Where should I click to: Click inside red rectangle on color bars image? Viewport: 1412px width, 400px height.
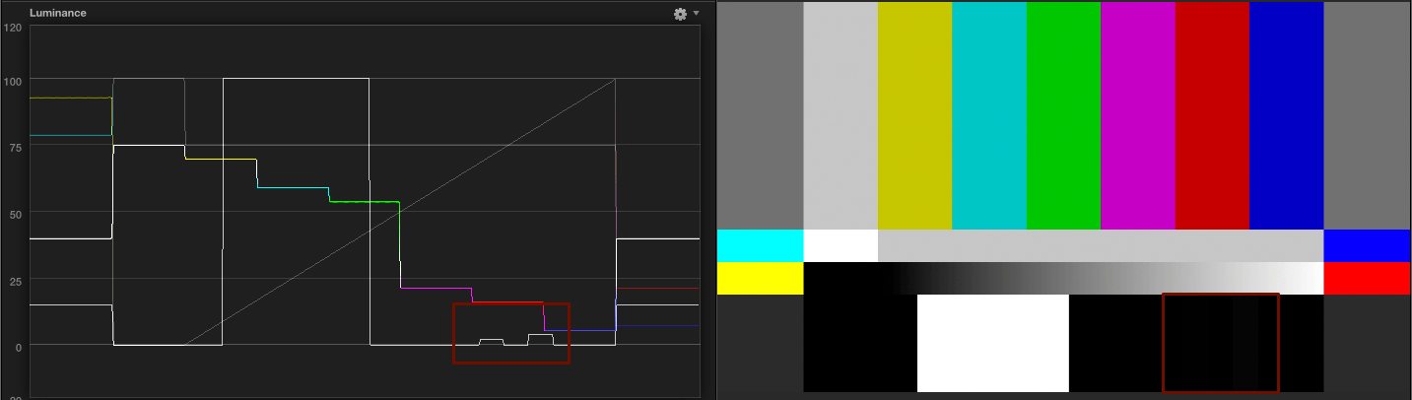click(1220, 342)
